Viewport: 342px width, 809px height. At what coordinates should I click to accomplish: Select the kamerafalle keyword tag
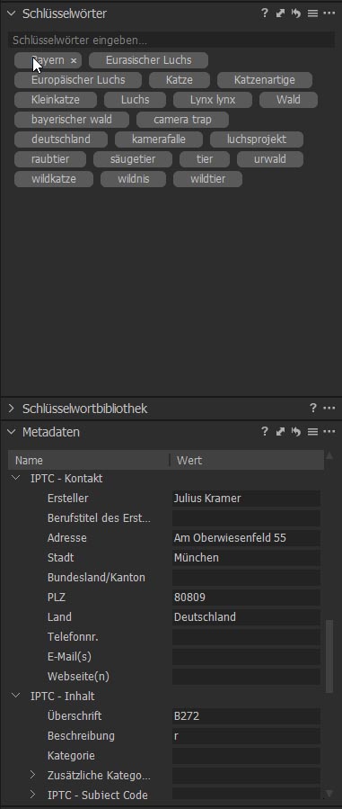pos(159,139)
